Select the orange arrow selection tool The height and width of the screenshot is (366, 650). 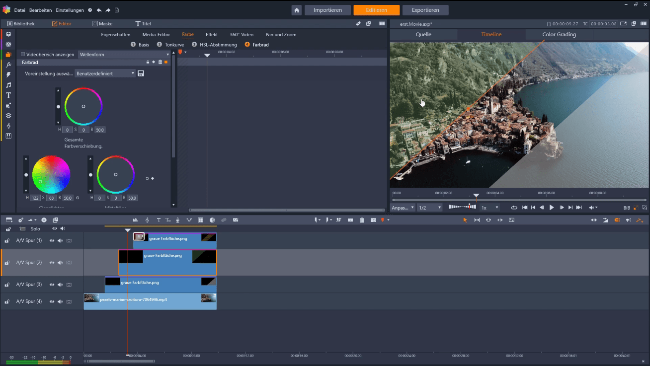(x=465, y=220)
